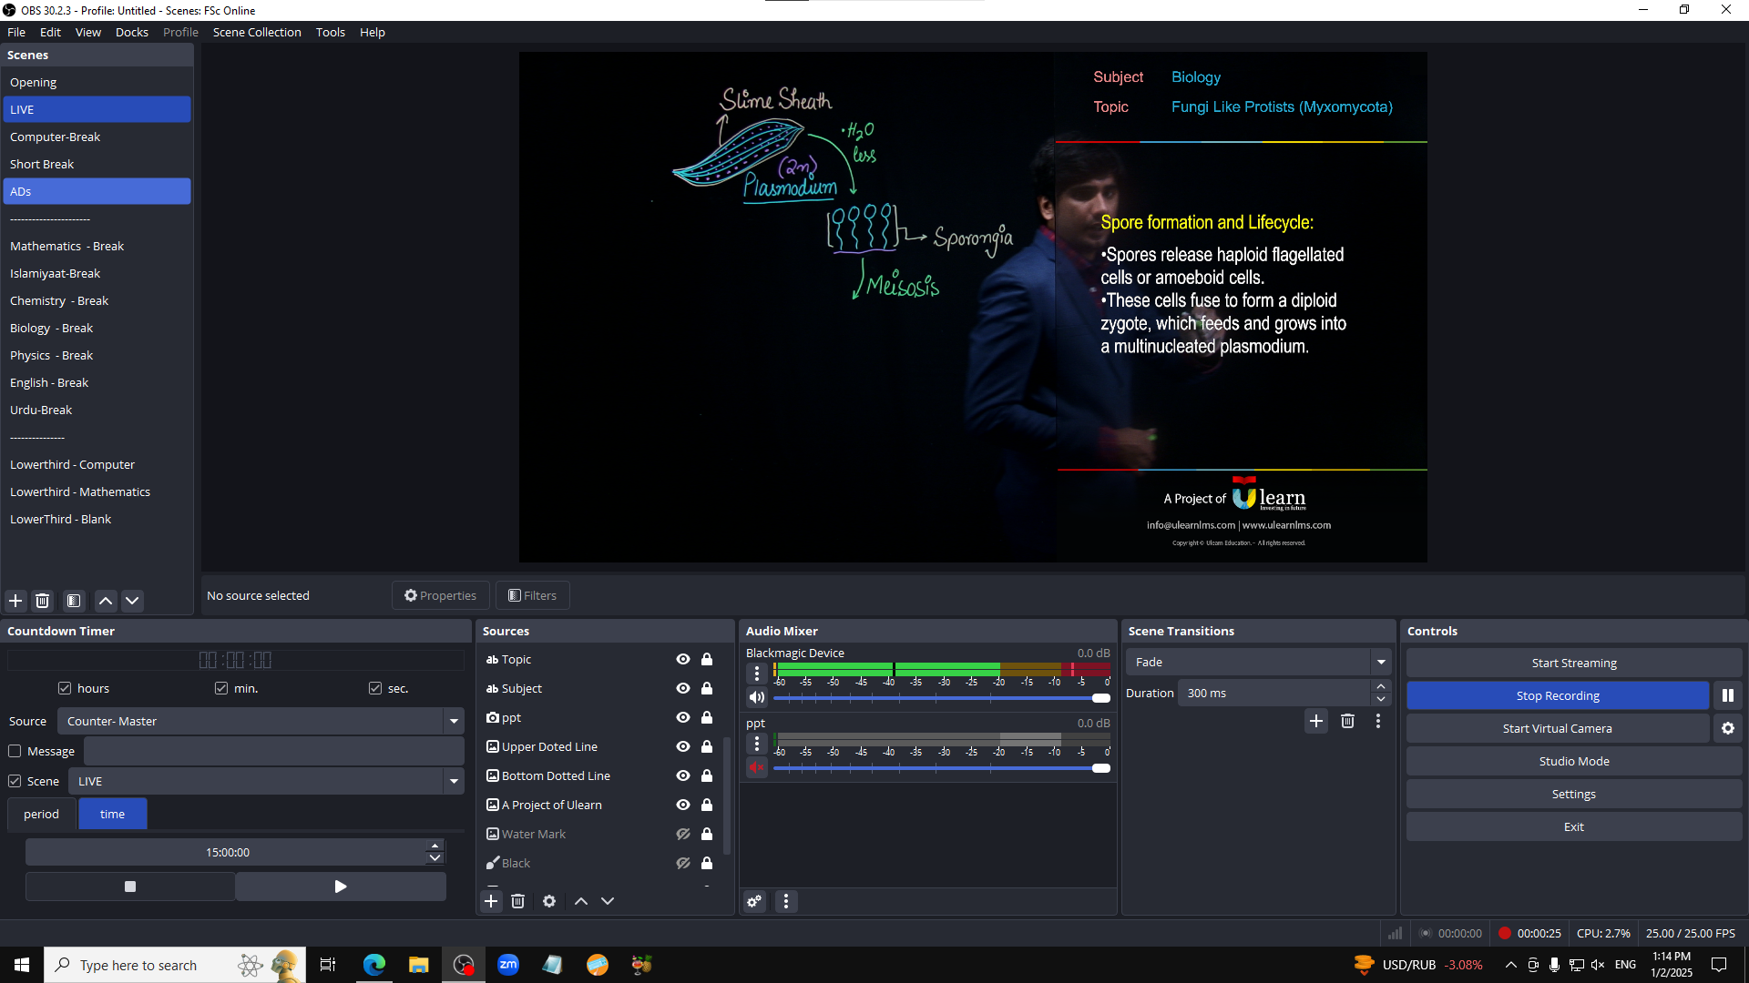
Task: Open the Tools menu
Action: [331, 32]
